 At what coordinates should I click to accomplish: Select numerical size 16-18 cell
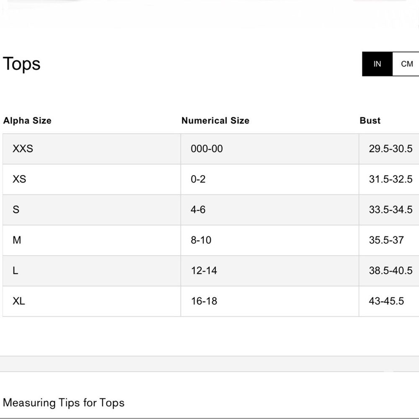[x=270, y=301]
